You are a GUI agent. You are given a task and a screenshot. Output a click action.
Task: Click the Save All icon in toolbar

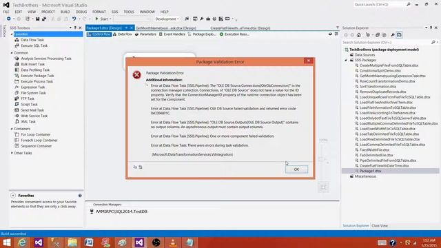point(44,19)
